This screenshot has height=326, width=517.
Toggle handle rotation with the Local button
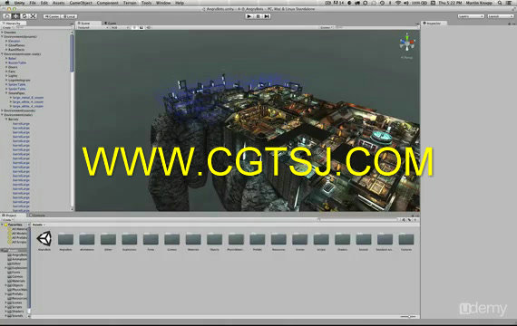[x=69, y=16]
